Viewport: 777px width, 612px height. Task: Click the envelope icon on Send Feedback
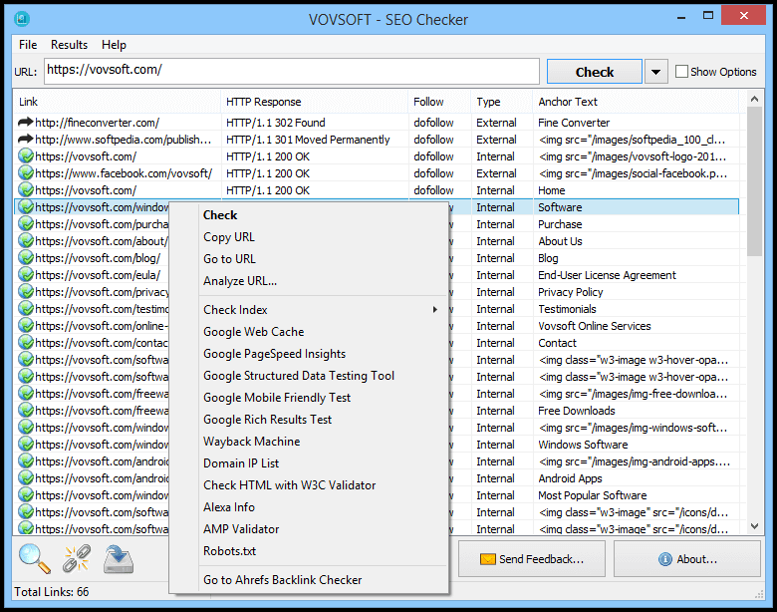[x=487, y=559]
